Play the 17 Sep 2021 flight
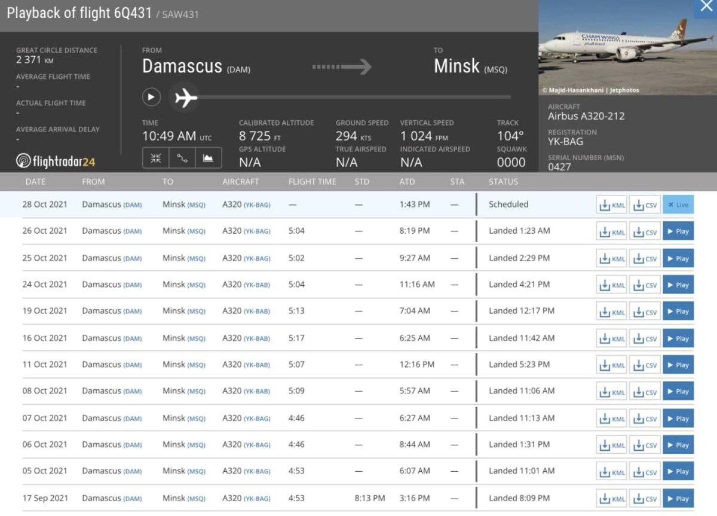Screen dimensions: 717x516 [x=678, y=499]
